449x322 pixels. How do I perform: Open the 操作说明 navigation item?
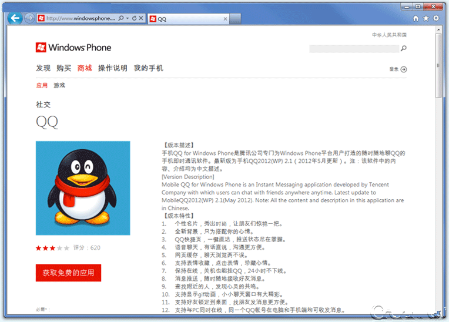(x=112, y=68)
